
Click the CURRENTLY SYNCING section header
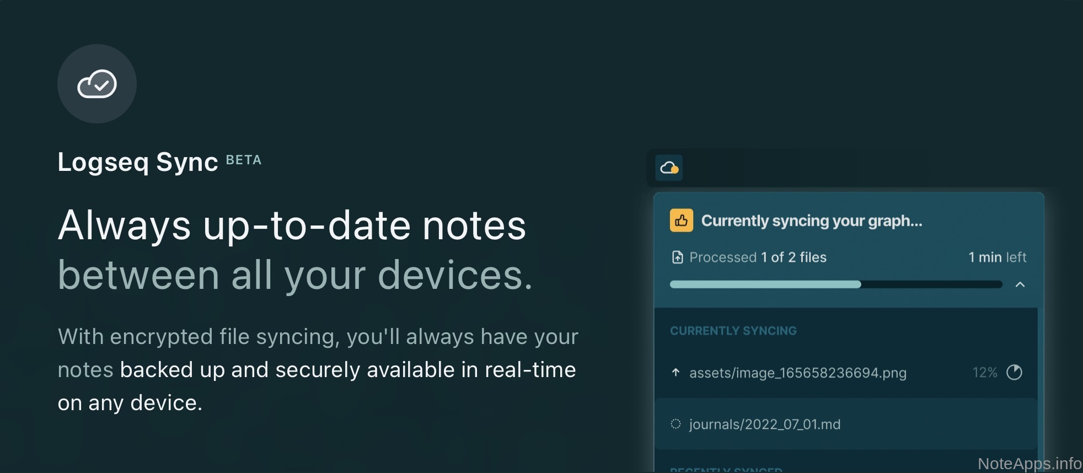pyautogui.click(x=733, y=331)
